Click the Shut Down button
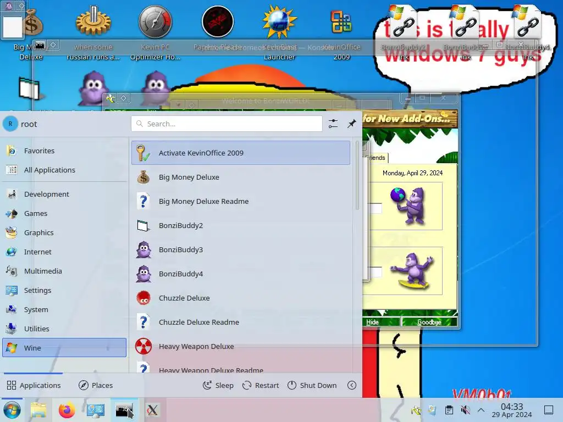Image resolution: width=563 pixels, height=422 pixels. [312, 385]
